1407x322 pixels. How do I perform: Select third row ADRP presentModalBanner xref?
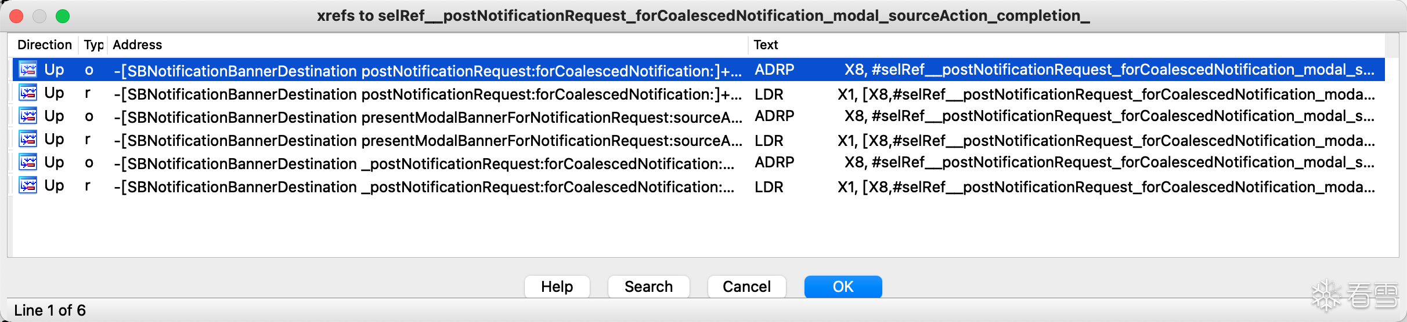(x=427, y=117)
